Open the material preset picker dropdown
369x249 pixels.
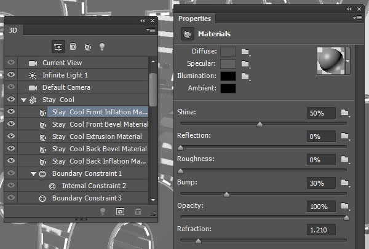pos(348,61)
